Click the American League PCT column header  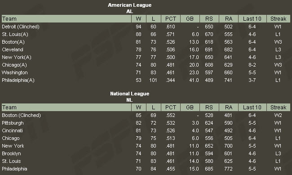171,19
